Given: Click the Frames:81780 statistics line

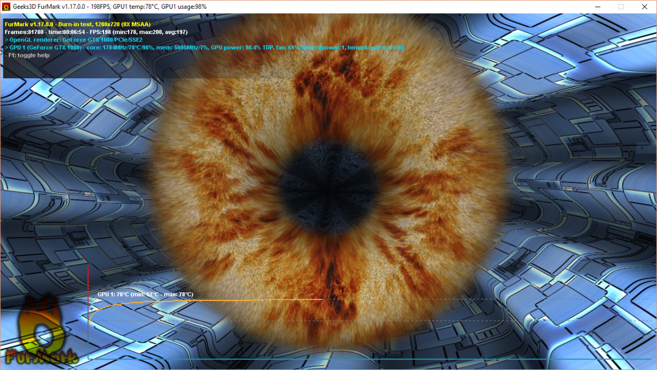Looking at the screenshot, I should pos(96,32).
